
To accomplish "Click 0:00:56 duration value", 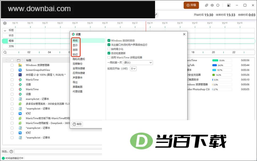I will (x=245, y=60).
